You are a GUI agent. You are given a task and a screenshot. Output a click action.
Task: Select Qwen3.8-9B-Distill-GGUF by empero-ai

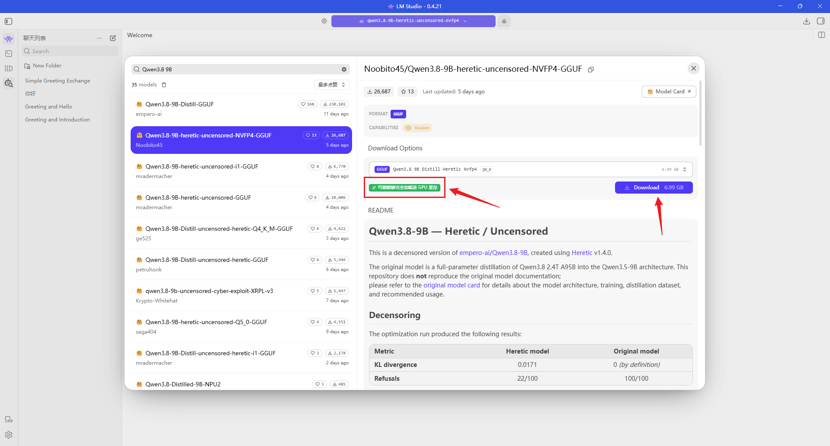[241, 109]
